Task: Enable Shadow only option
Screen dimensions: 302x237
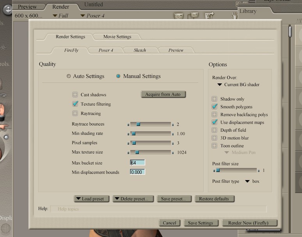Action: [214, 99]
